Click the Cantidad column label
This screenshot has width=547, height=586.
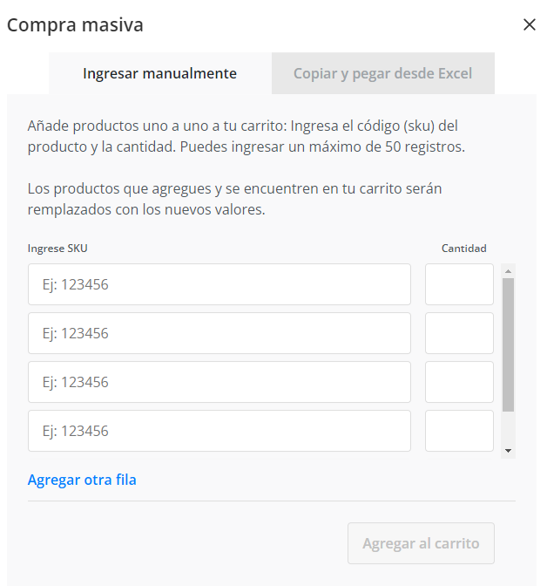tap(463, 249)
